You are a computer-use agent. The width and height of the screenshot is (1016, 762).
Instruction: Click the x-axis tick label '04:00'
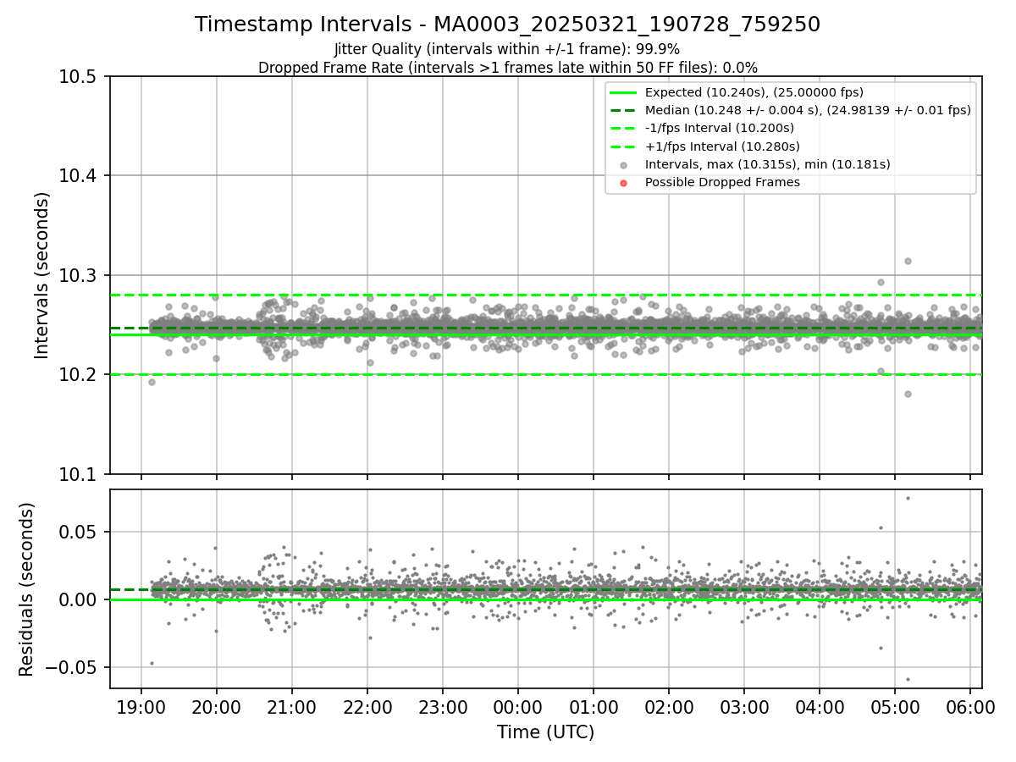819,708
